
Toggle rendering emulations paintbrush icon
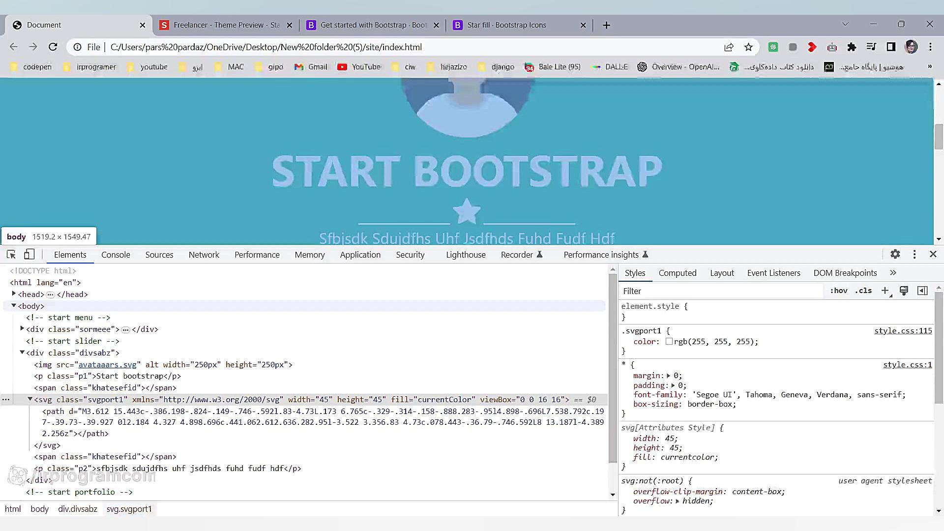[904, 291]
